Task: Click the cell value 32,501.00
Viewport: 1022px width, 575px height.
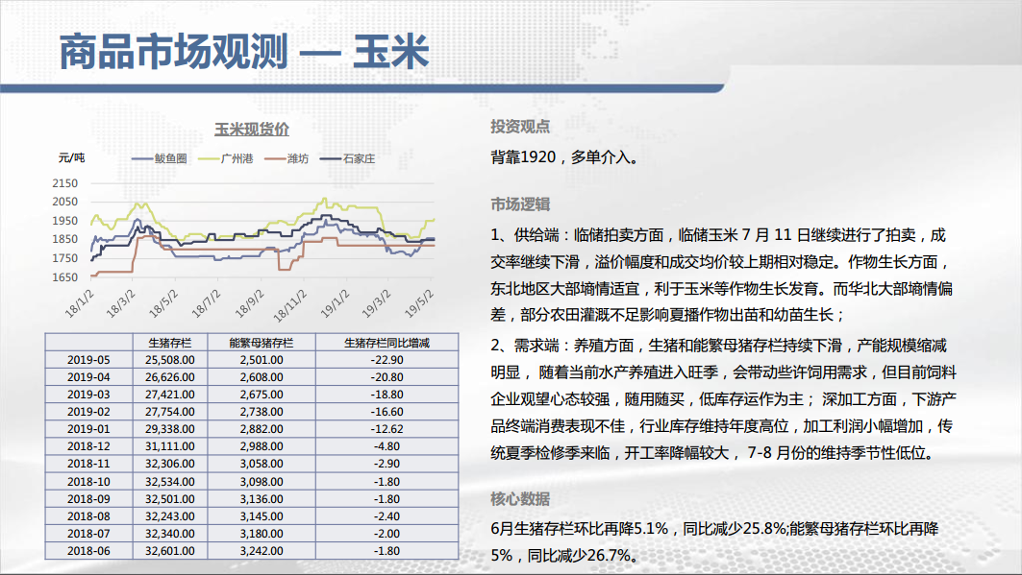Action: [170, 499]
